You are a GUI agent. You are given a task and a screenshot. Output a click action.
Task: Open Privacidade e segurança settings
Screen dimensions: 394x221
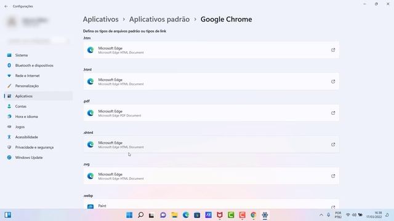[x=38, y=147]
